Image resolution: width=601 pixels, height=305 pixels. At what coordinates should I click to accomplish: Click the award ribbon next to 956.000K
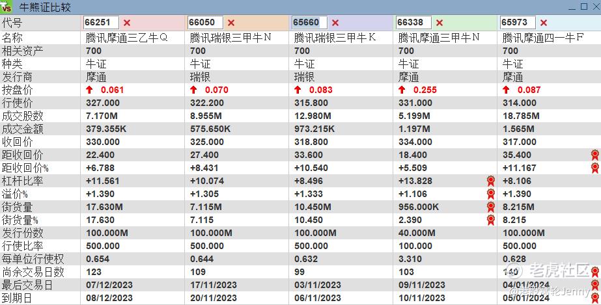click(490, 207)
